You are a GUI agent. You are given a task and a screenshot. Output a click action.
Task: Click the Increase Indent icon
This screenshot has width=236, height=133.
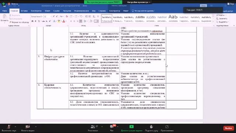[90, 16]
